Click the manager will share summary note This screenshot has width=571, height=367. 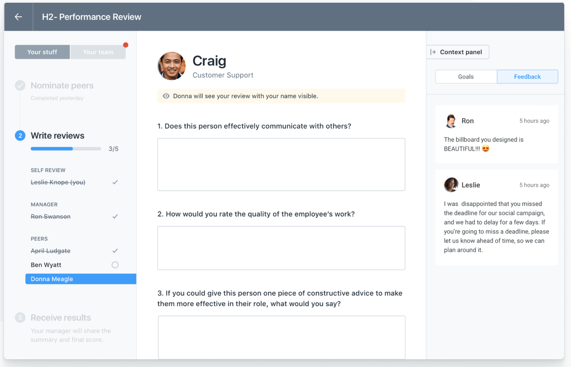coord(71,335)
